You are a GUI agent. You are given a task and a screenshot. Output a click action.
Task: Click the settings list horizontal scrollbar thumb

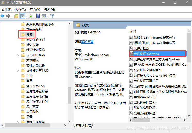[x=141, y=120]
